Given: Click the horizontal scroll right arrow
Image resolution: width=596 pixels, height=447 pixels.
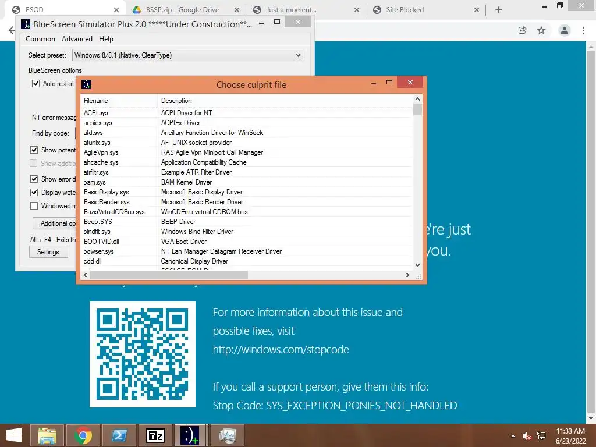Looking at the screenshot, I should (408, 275).
